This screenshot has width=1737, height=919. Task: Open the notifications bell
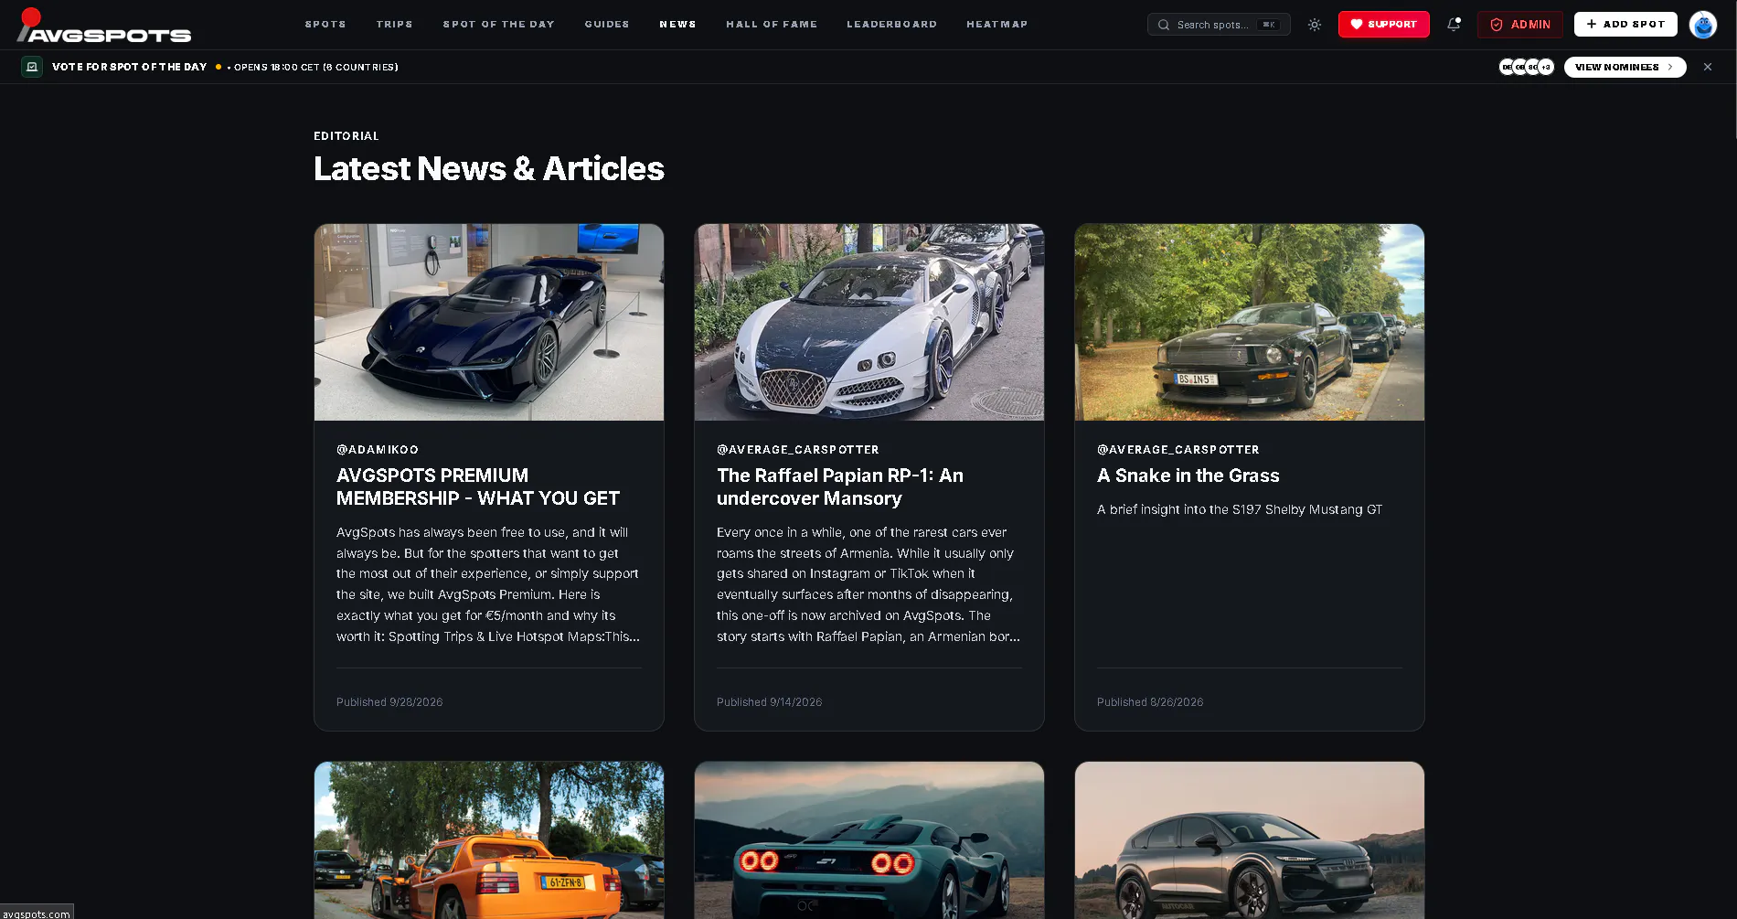1454,25
